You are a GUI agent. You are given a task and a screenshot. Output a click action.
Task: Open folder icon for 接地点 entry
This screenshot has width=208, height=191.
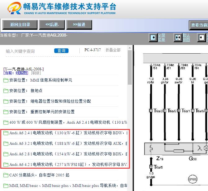[6, 91]
